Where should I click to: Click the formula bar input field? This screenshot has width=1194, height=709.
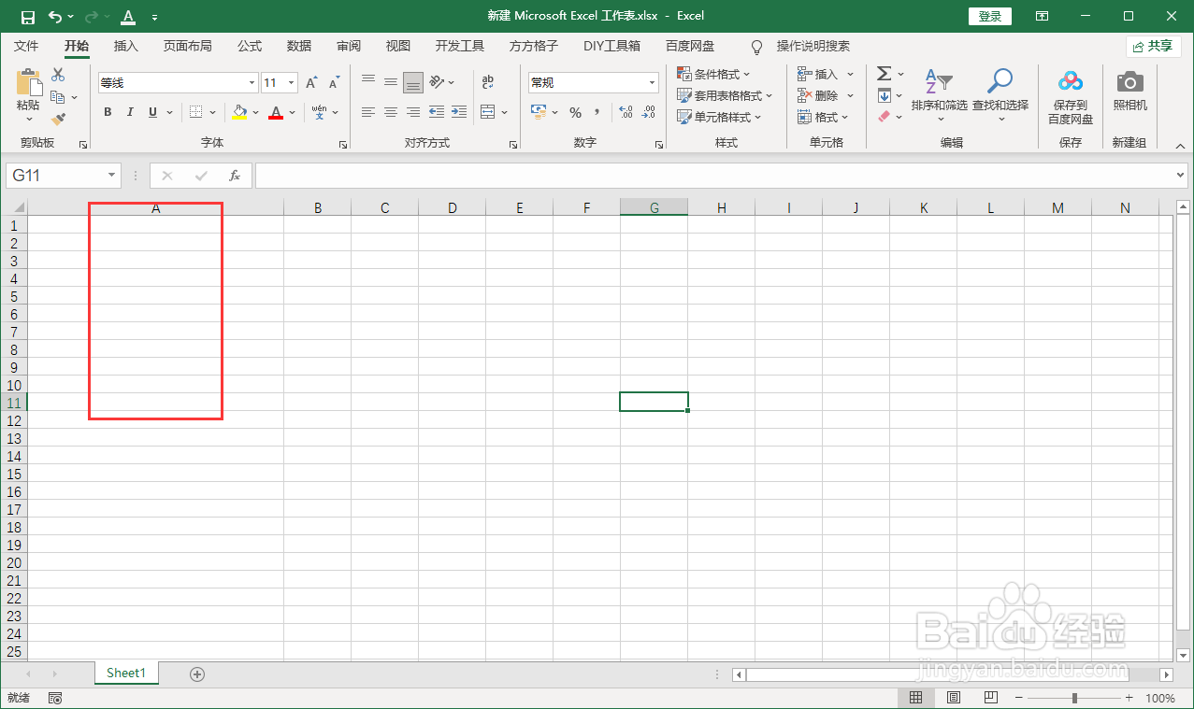(x=714, y=175)
